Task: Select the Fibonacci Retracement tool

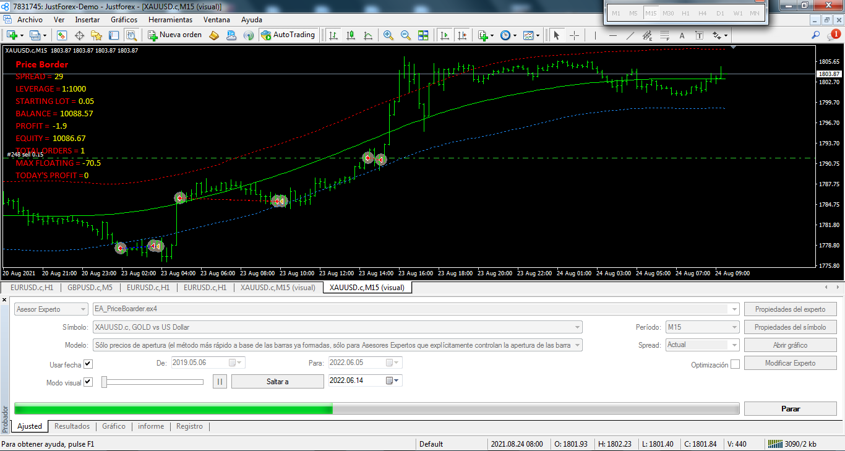Action: (x=664, y=35)
